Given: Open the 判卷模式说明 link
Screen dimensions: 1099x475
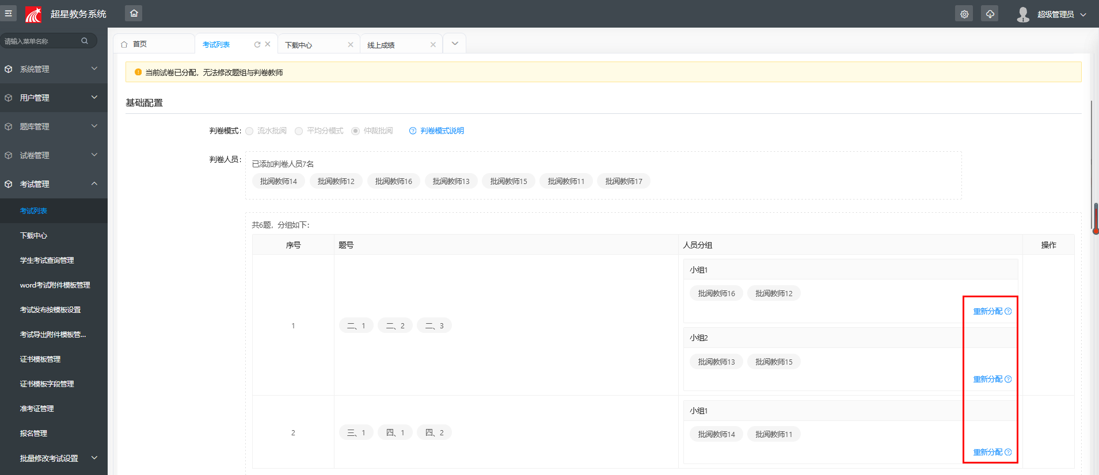Looking at the screenshot, I should [x=442, y=131].
